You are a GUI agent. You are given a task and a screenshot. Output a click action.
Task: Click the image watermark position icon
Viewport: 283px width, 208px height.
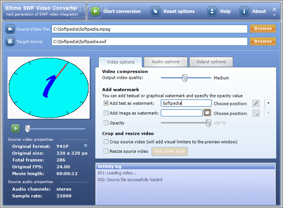coord(256,113)
